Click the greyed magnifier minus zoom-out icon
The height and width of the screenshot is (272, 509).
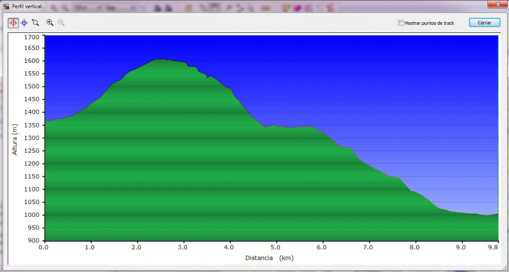click(61, 22)
